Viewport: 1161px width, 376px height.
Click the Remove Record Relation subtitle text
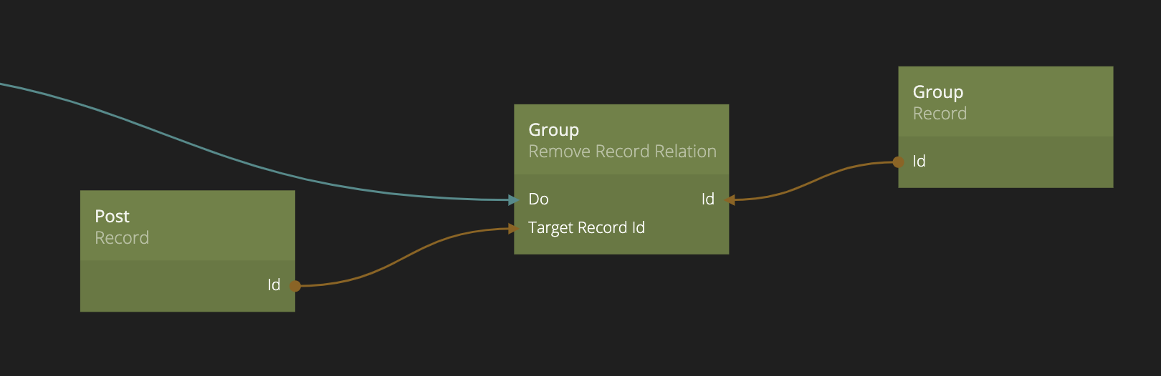pyautogui.click(x=622, y=152)
